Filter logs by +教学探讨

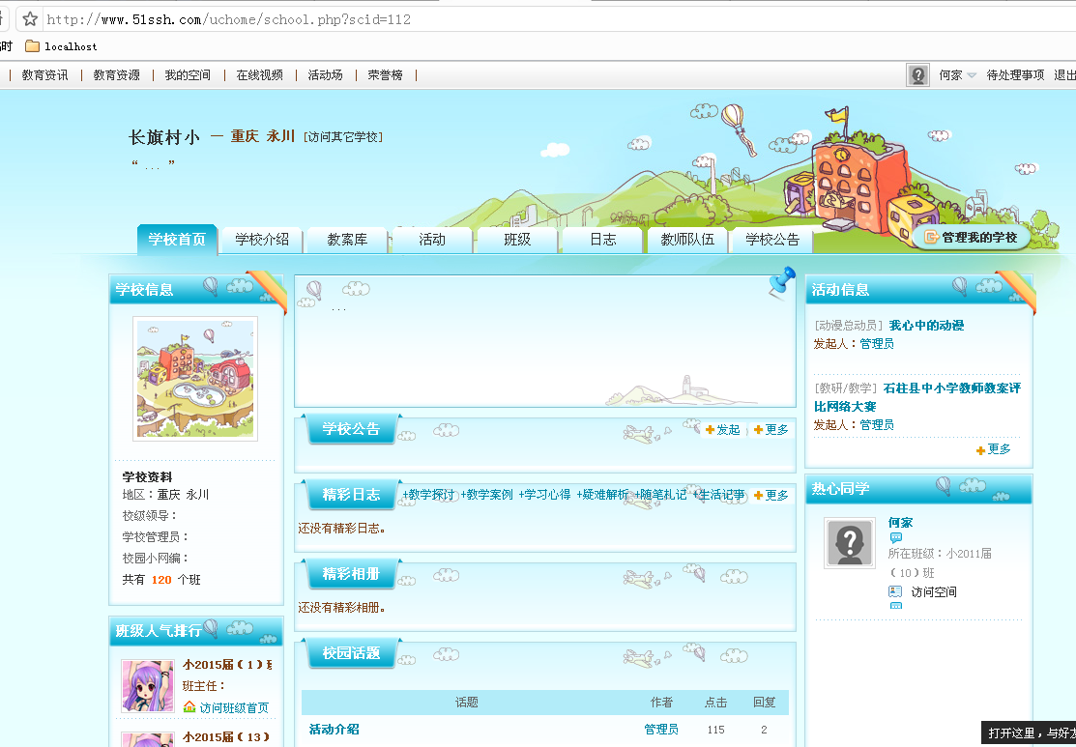pos(428,495)
